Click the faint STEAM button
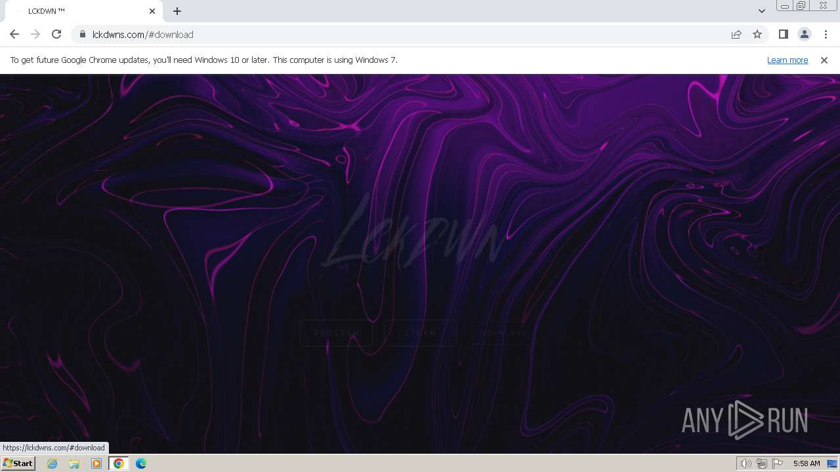The image size is (840, 472). 420,333
